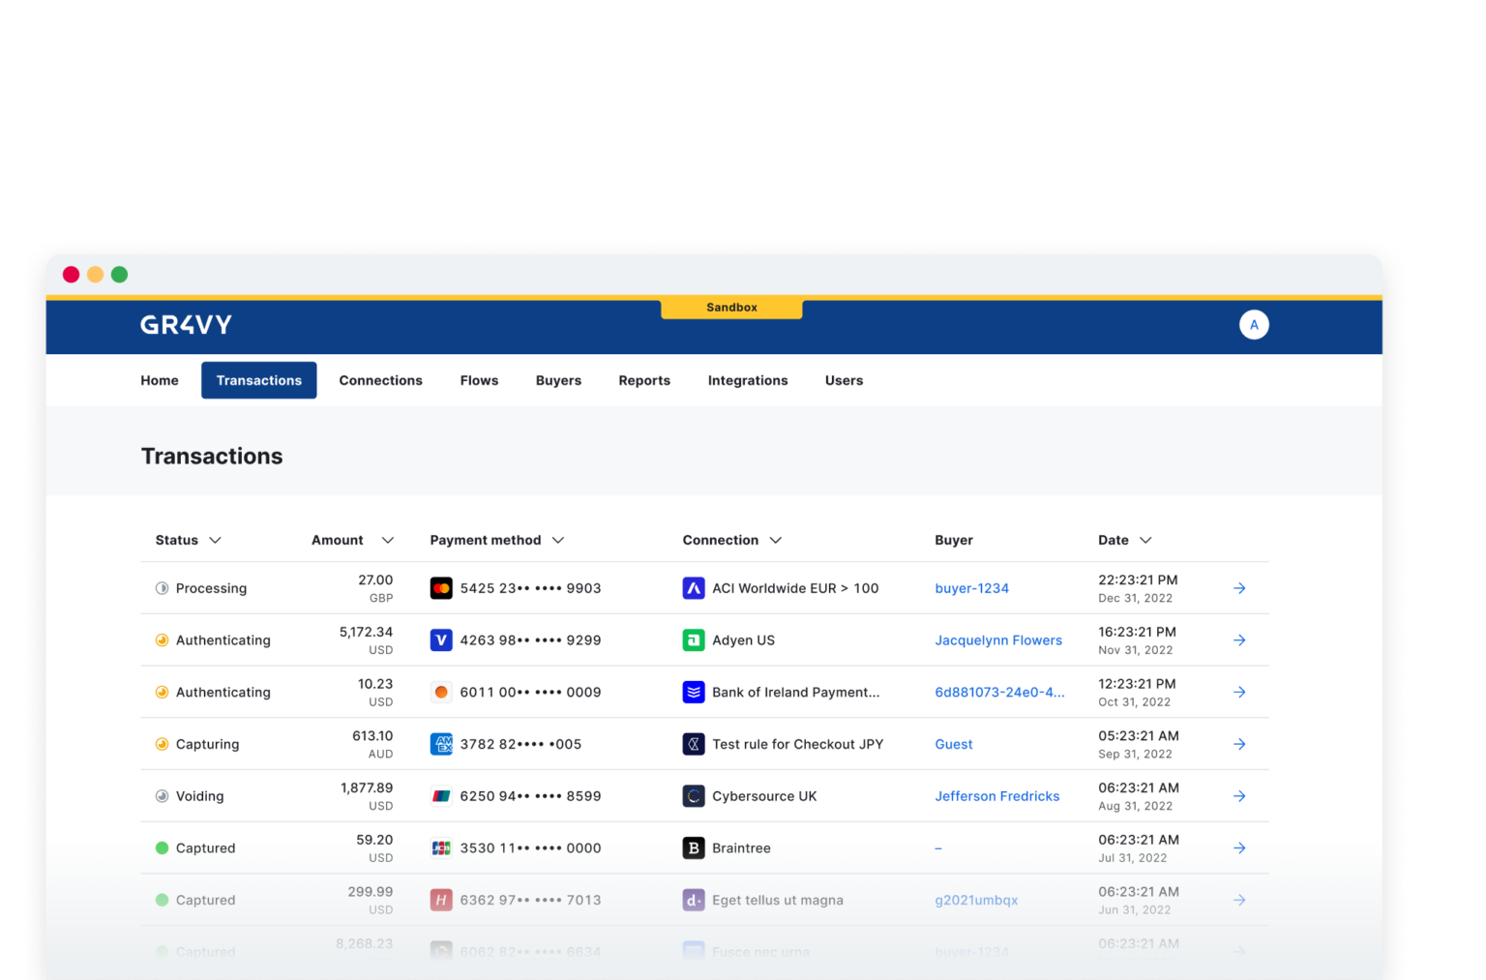Viewport: 1486px width, 980px height.
Task: Click the Eget tellus ut magna connection icon
Action: click(694, 900)
